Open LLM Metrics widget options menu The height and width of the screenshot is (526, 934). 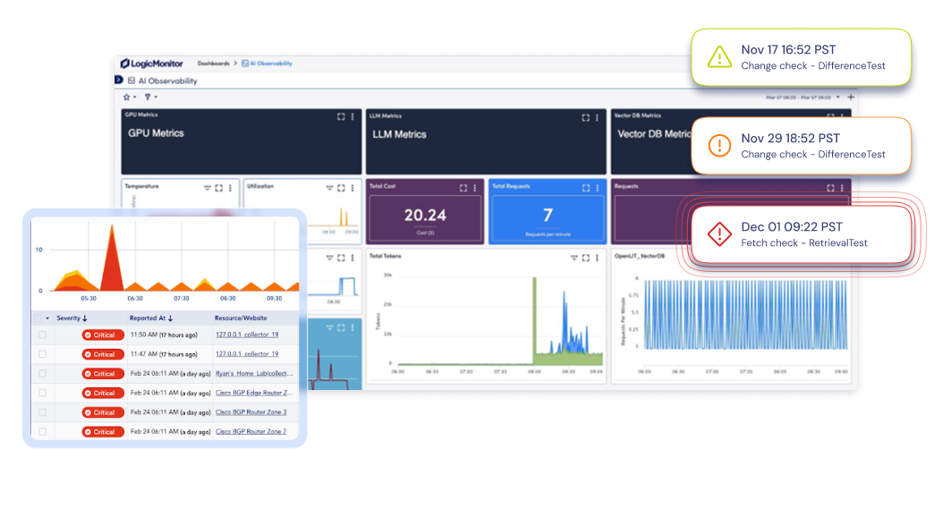(597, 118)
